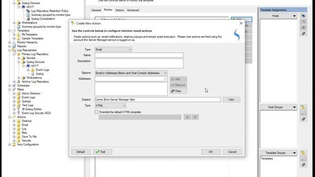Expand the Auto Configurators node
The height and width of the screenshot is (177, 315).
pyautogui.click(x=9, y=145)
